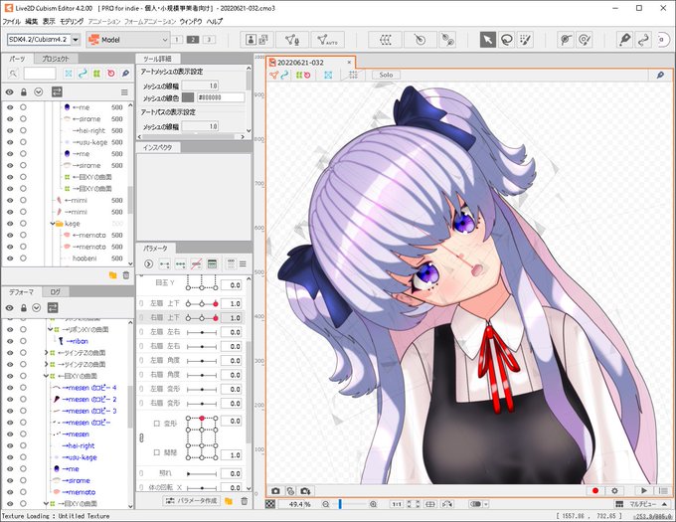Click the add two keys parameter icon
The width and height of the screenshot is (676, 522).
coord(164,263)
